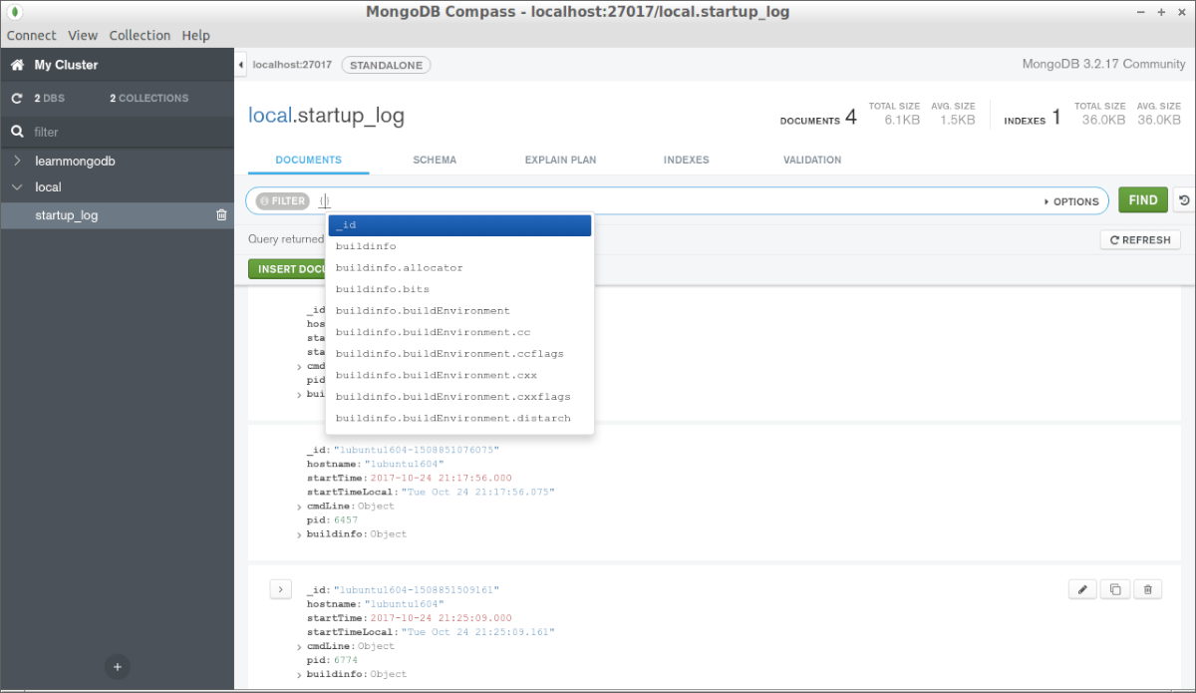Image resolution: width=1196 pixels, height=693 pixels.
Task: Expand the learnmongodb database tree
Action: point(17,161)
